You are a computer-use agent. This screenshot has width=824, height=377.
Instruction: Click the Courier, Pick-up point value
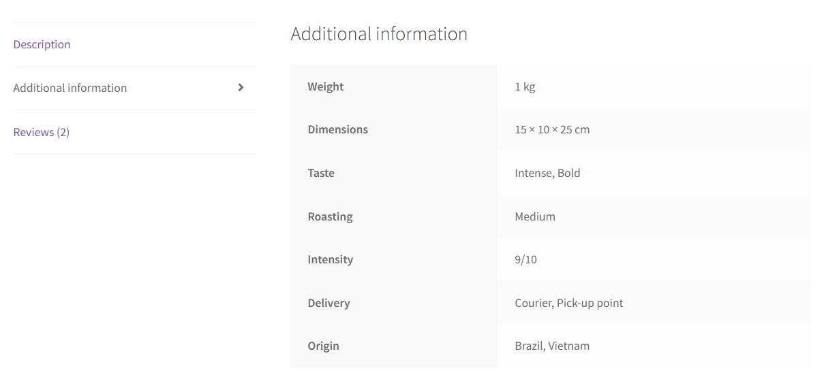(569, 303)
